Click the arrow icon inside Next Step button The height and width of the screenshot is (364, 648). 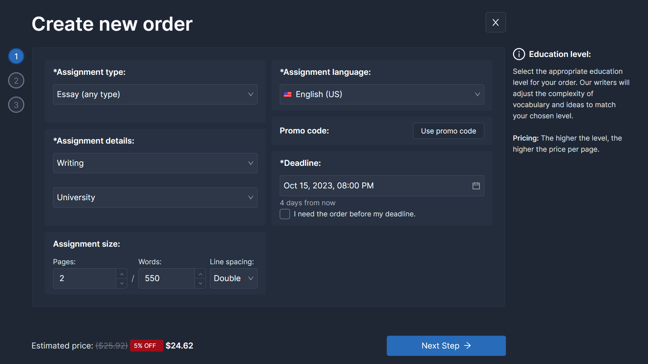tap(468, 345)
